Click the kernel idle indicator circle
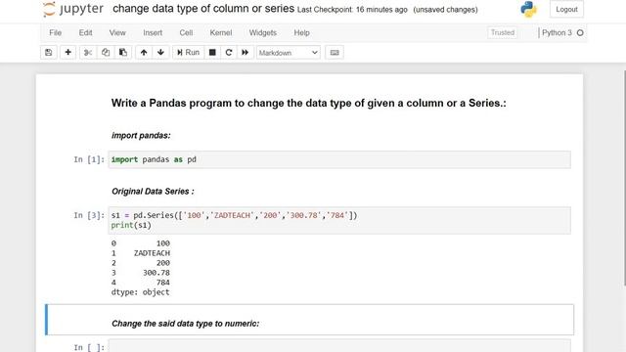 580,32
